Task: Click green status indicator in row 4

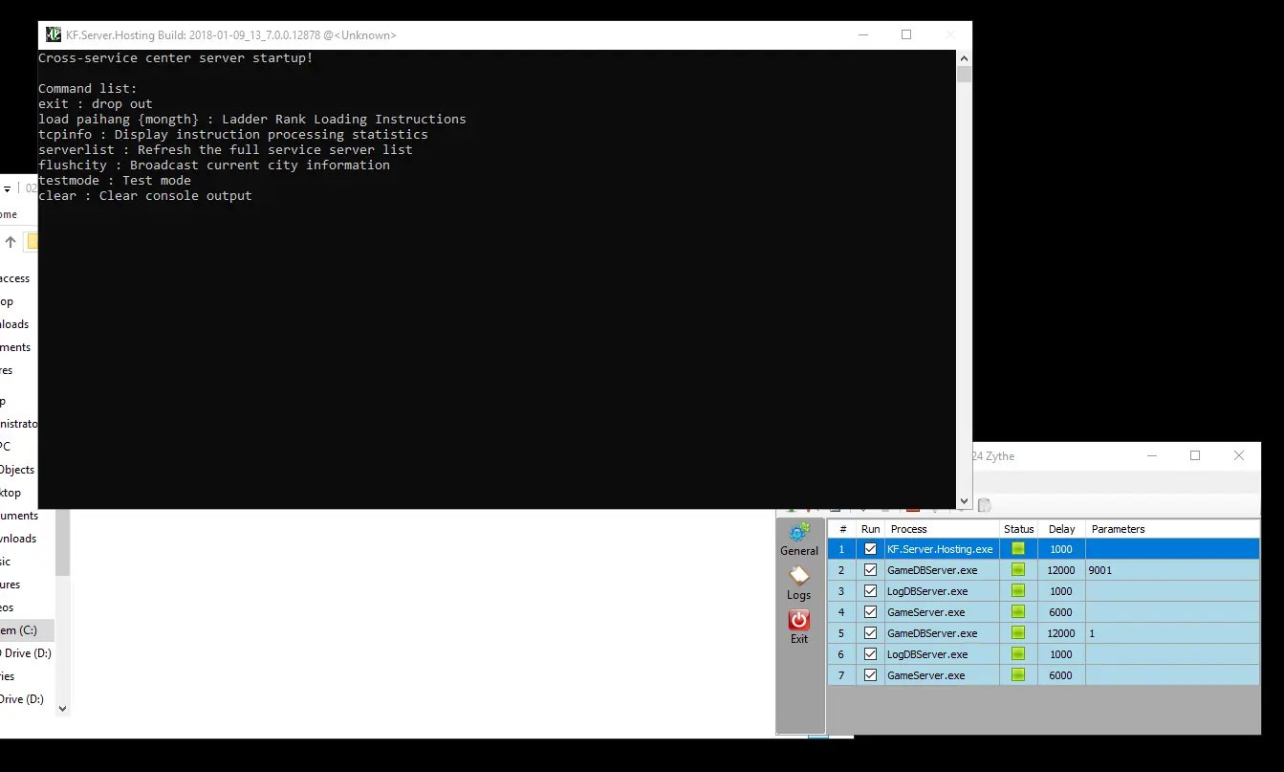Action: 1018,612
